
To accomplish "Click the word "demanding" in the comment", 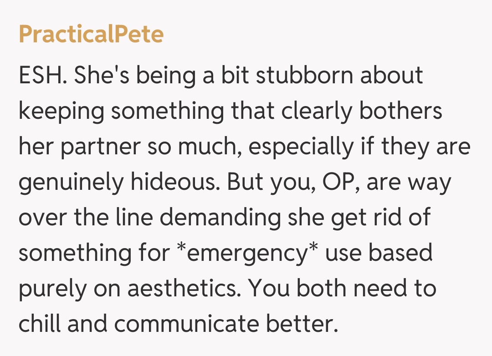I will pos(220,218).
